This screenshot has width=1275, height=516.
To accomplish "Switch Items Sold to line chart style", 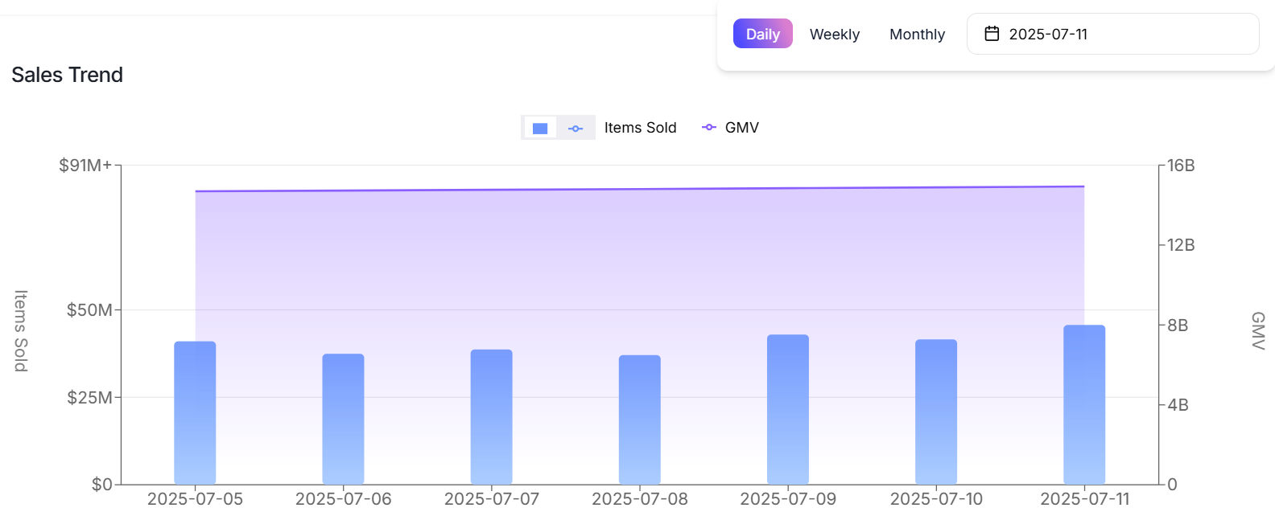I will (x=576, y=128).
